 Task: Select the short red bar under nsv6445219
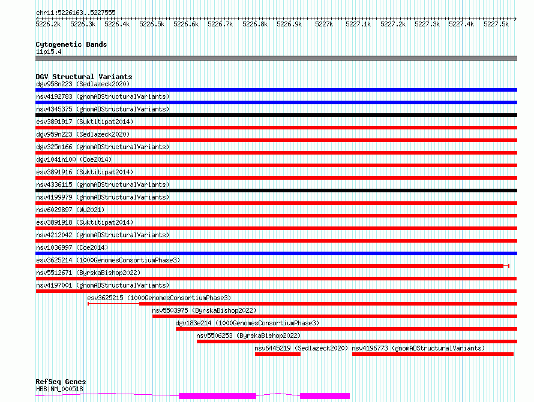[x=278, y=355]
